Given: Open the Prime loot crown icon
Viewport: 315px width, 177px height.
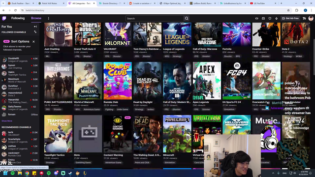Looking at the screenshot, I should click(257, 19).
